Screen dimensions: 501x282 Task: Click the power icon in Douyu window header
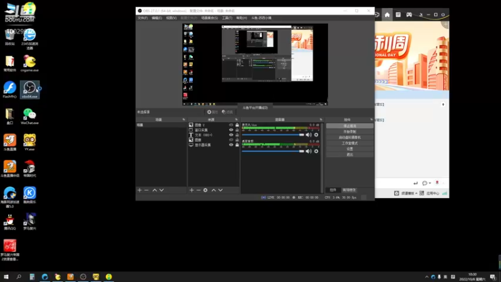[x=443, y=14]
